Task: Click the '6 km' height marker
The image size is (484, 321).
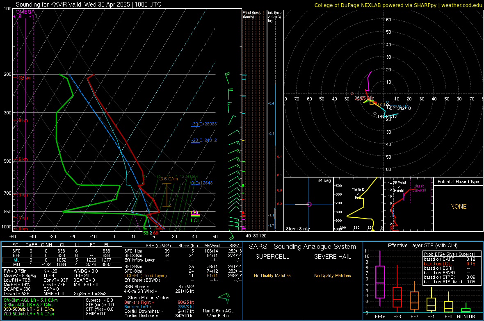Action: (x=23, y=159)
